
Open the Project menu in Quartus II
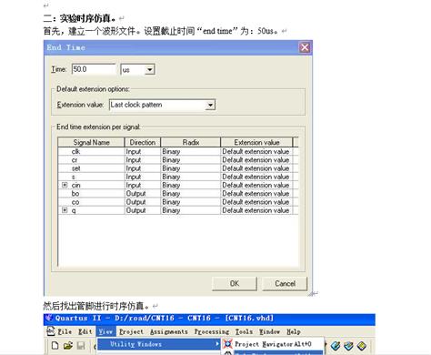click(131, 331)
